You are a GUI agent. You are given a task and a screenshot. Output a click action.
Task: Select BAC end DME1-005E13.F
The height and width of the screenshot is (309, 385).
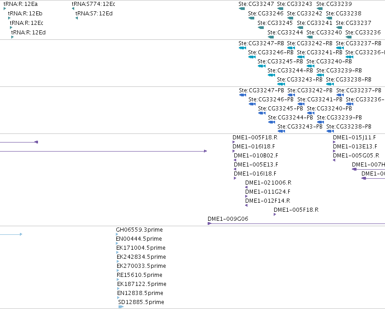click(x=256, y=165)
